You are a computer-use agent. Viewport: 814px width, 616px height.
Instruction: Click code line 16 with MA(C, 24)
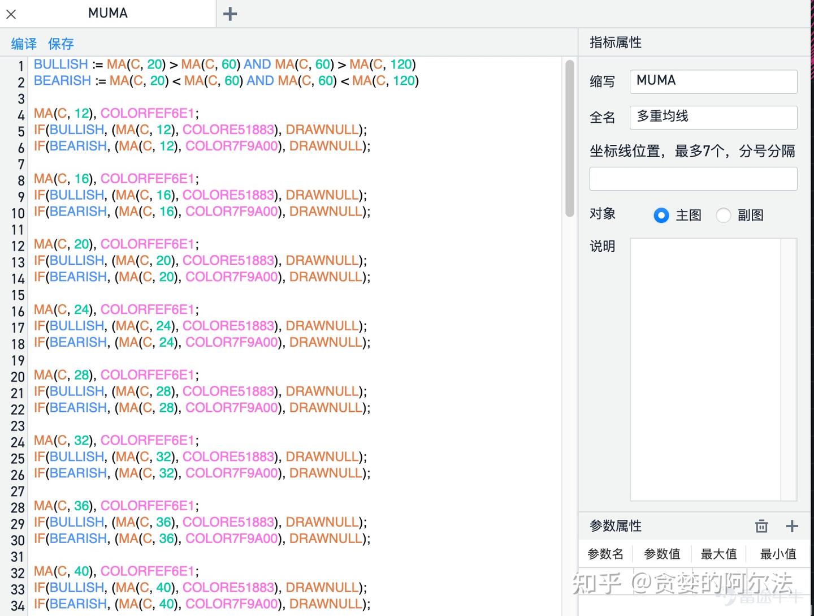click(x=116, y=311)
